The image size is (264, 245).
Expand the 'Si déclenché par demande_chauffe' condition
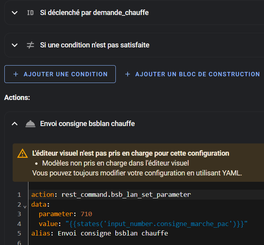(15, 13)
